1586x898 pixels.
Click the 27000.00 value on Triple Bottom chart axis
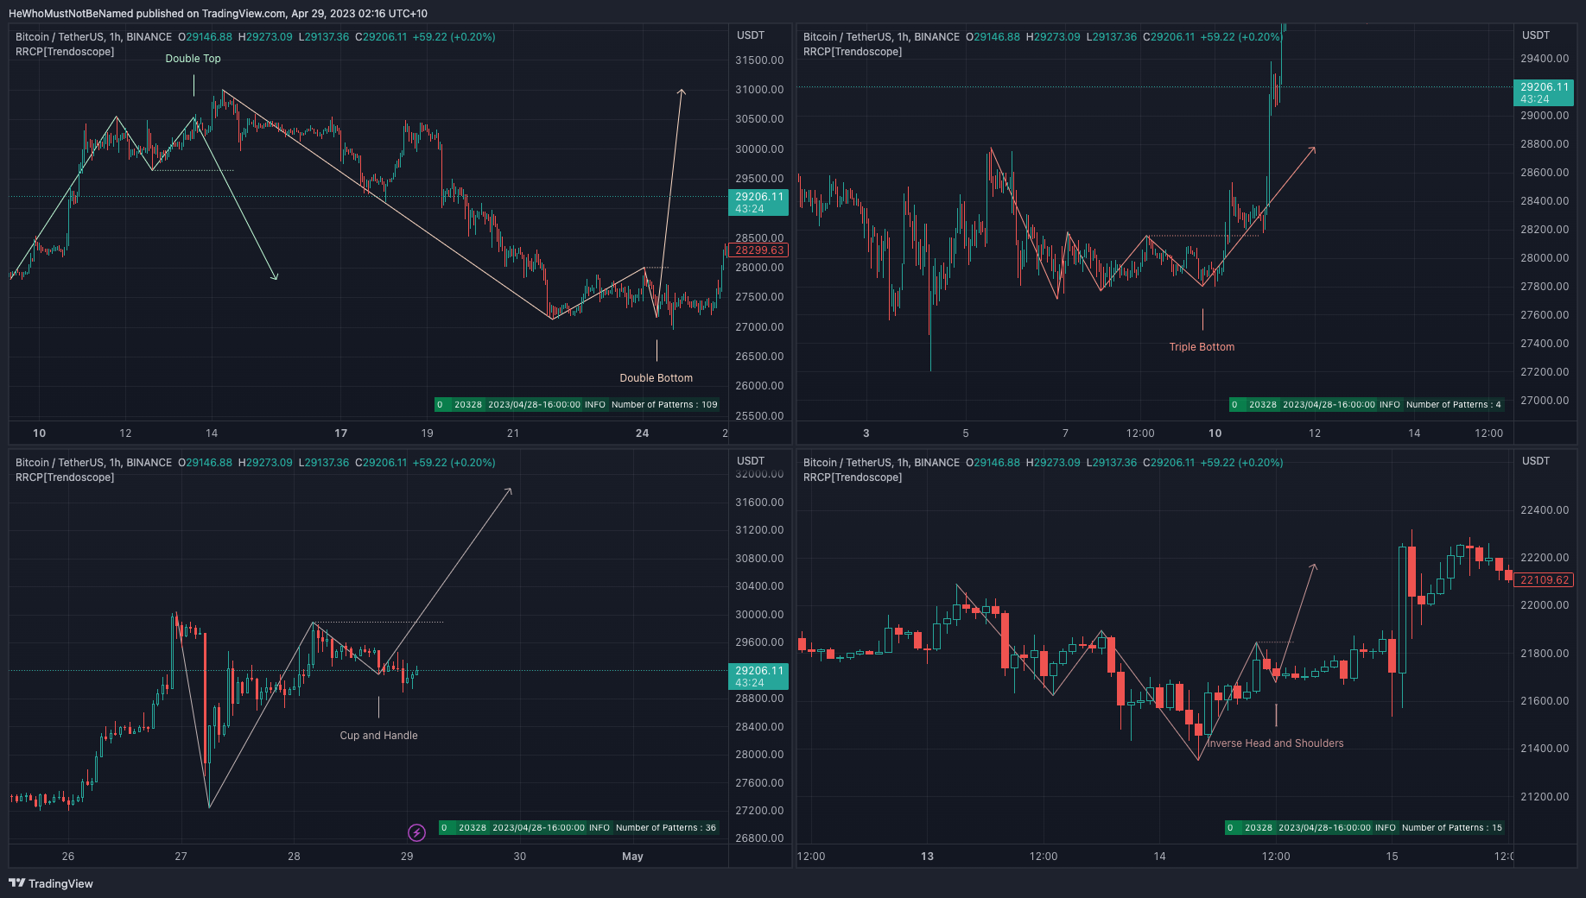tap(1545, 401)
